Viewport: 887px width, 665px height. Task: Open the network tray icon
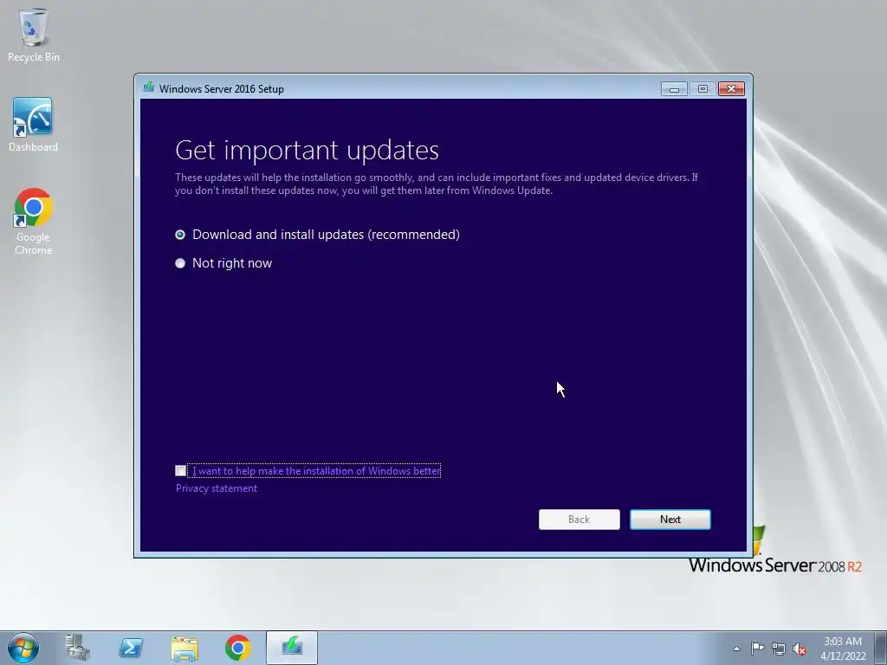click(779, 649)
